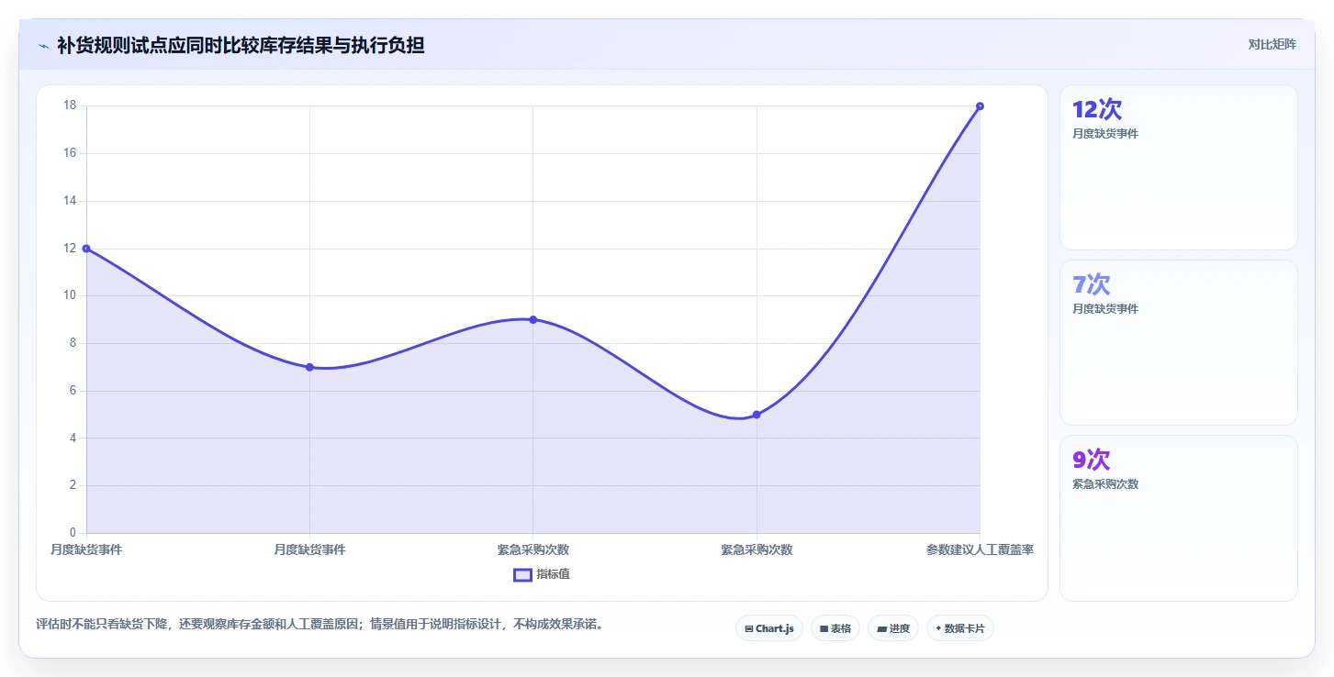
Task: Click the 参数建议人工覆盖率 axis label
Action: [980, 549]
